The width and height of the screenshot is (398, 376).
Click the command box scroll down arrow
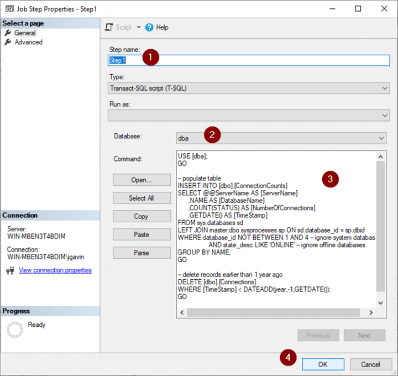(x=380, y=302)
